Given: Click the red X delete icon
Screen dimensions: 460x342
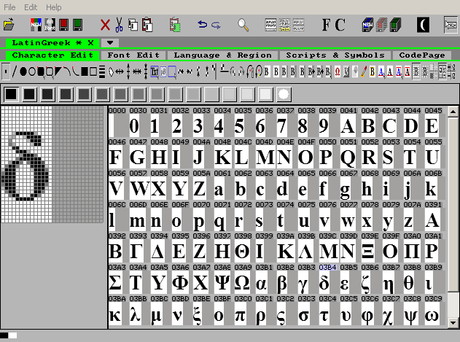Looking at the screenshot, I should (x=105, y=25).
